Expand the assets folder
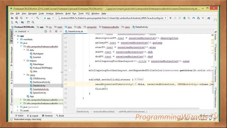 (18, 111)
